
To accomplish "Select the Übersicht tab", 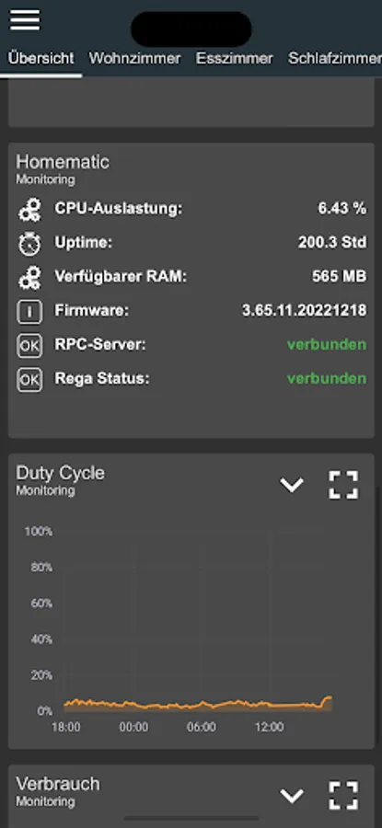I will click(x=41, y=58).
